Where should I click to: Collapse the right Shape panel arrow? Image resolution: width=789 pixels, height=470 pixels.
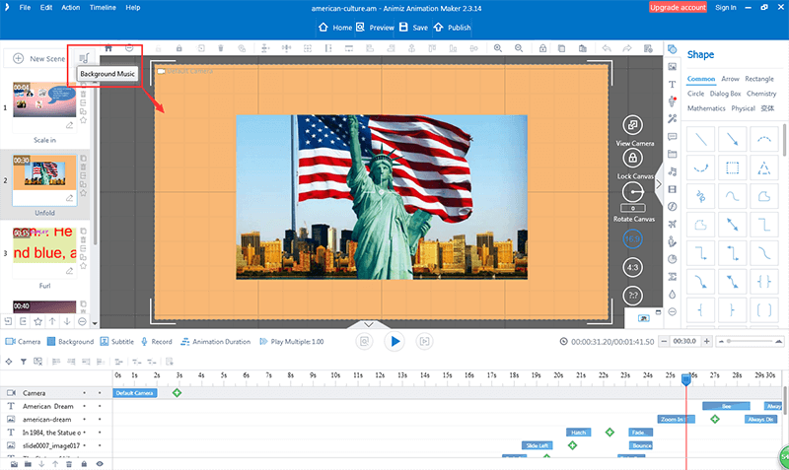(659, 184)
